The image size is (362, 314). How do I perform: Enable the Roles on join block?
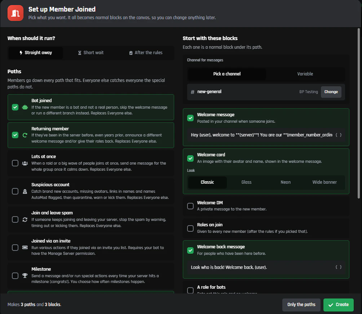190,228
